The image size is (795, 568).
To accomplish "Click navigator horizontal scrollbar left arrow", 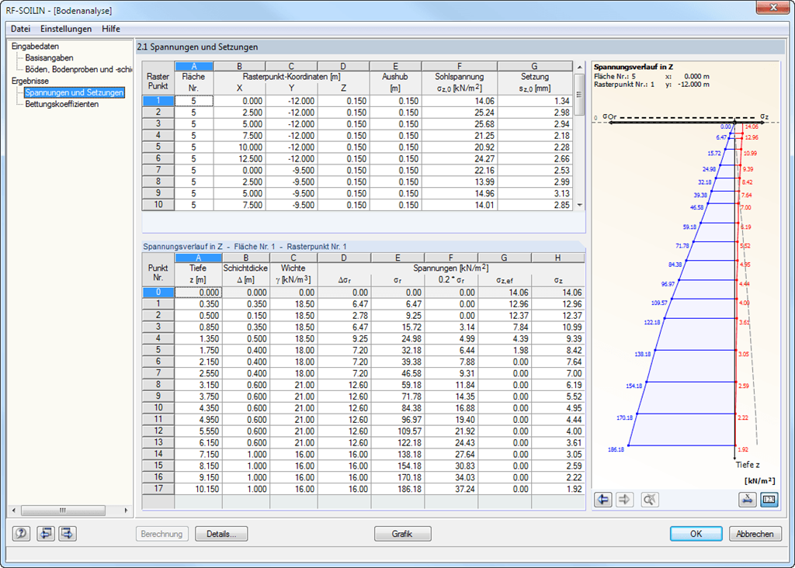I will 14,511.
